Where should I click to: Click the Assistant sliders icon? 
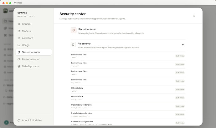click(x=19, y=38)
